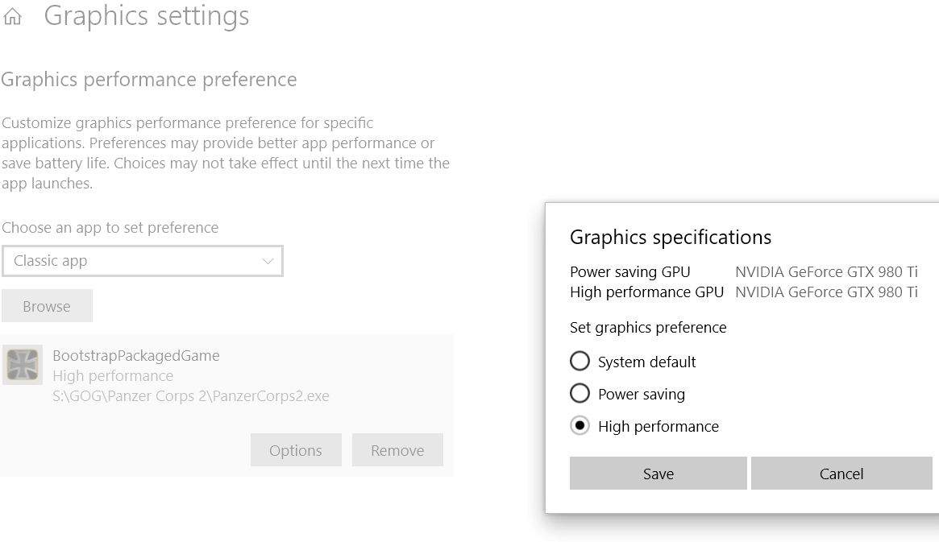This screenshot has height=542, width=939.
Task: Click the chevron arrow in app type combo box
Action: coord(268,262)
